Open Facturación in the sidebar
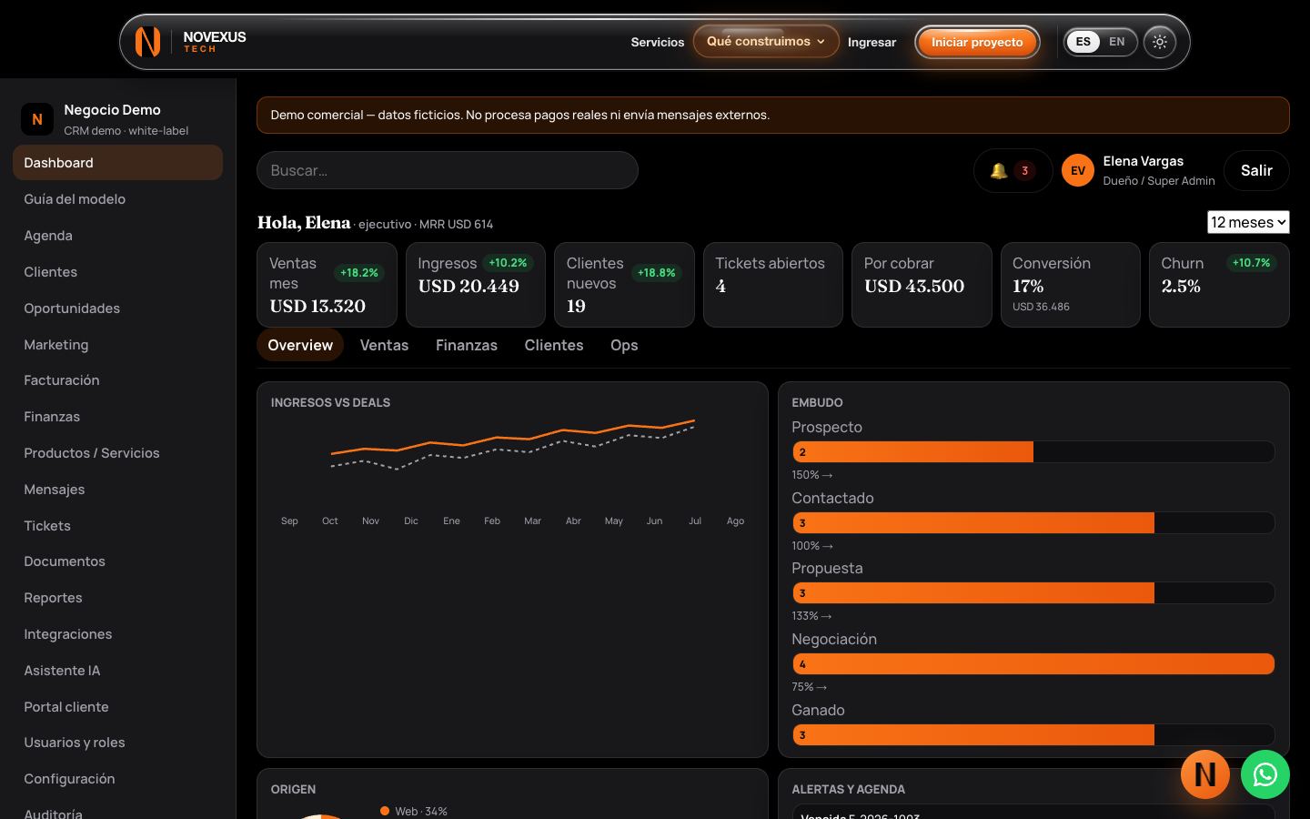Screen dimensions: 1310x819 point(117,380)
